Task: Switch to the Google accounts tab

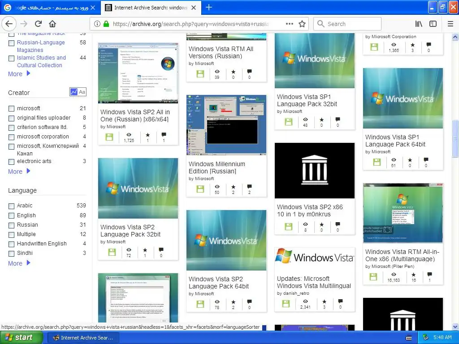Action: 50,8
